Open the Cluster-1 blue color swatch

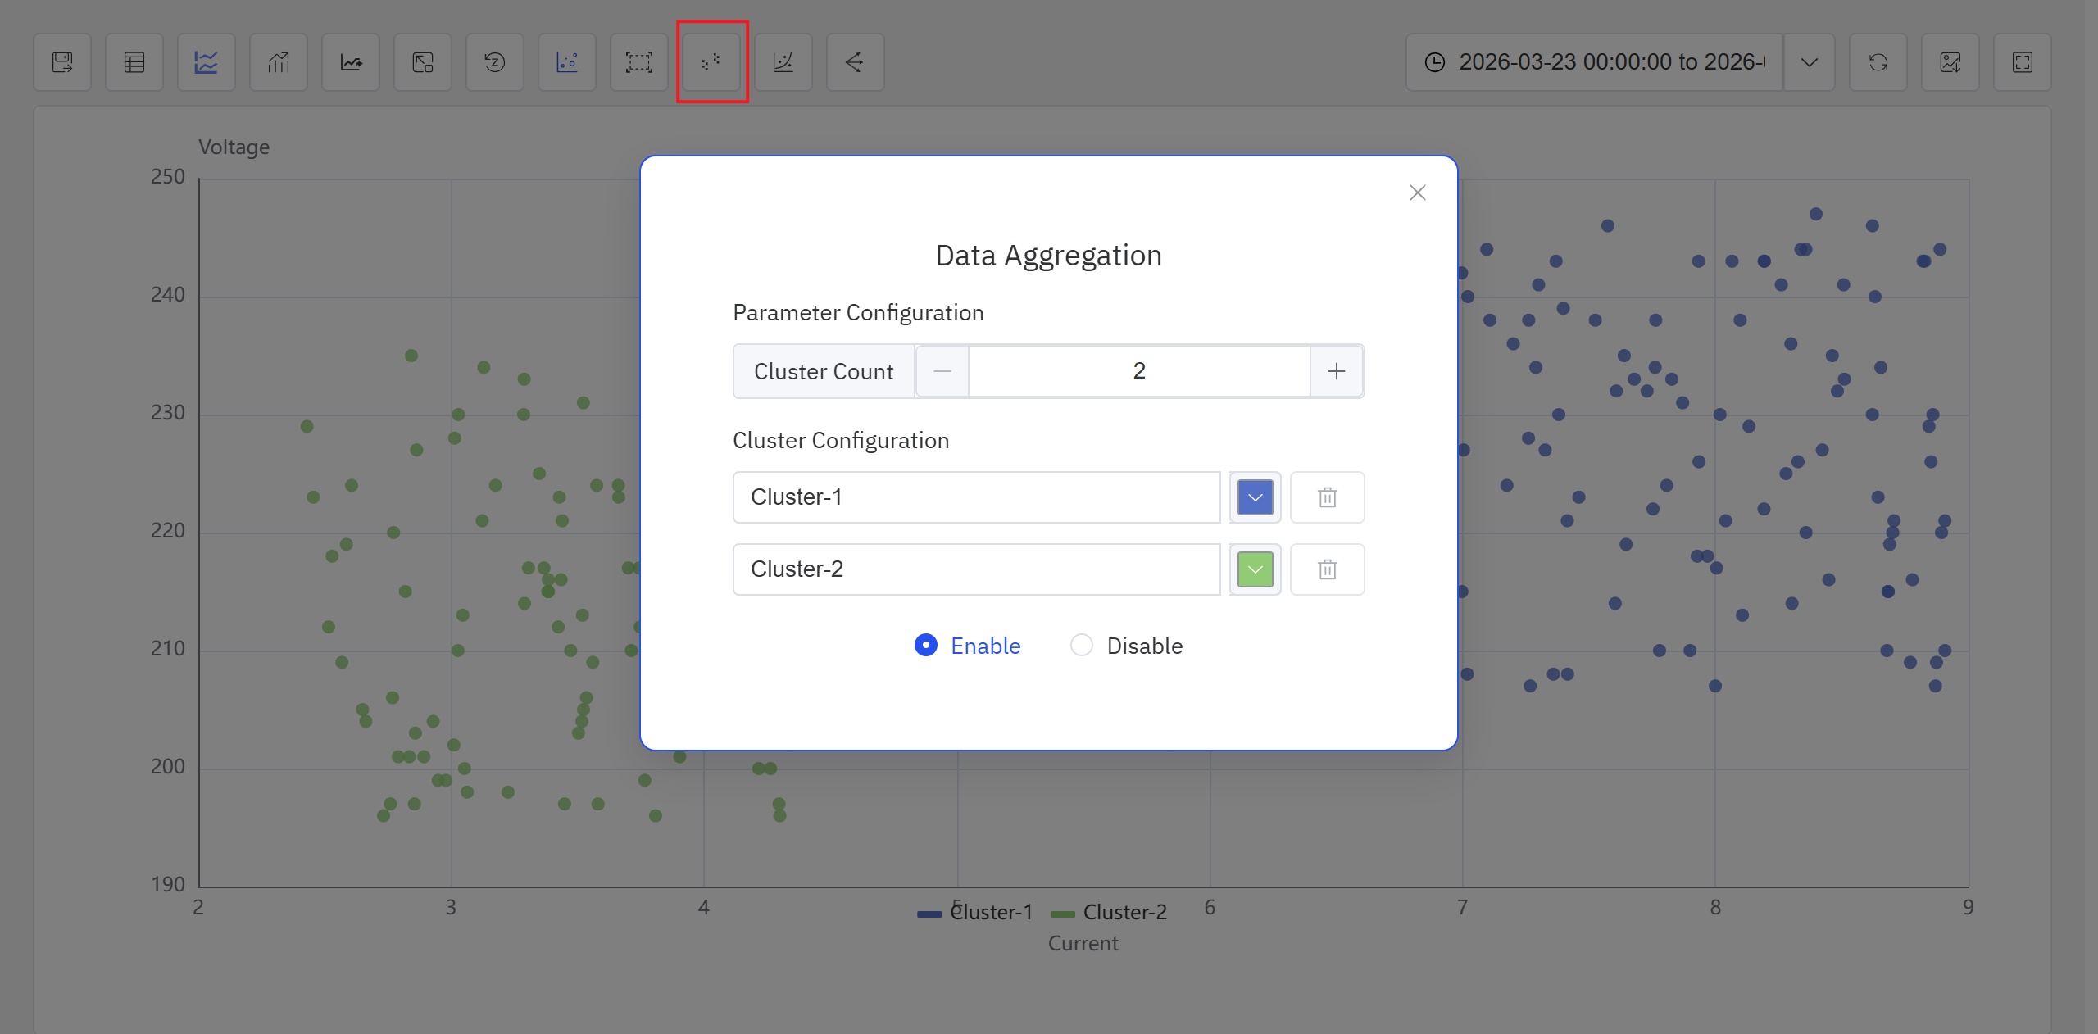(x=1254, y=497)
